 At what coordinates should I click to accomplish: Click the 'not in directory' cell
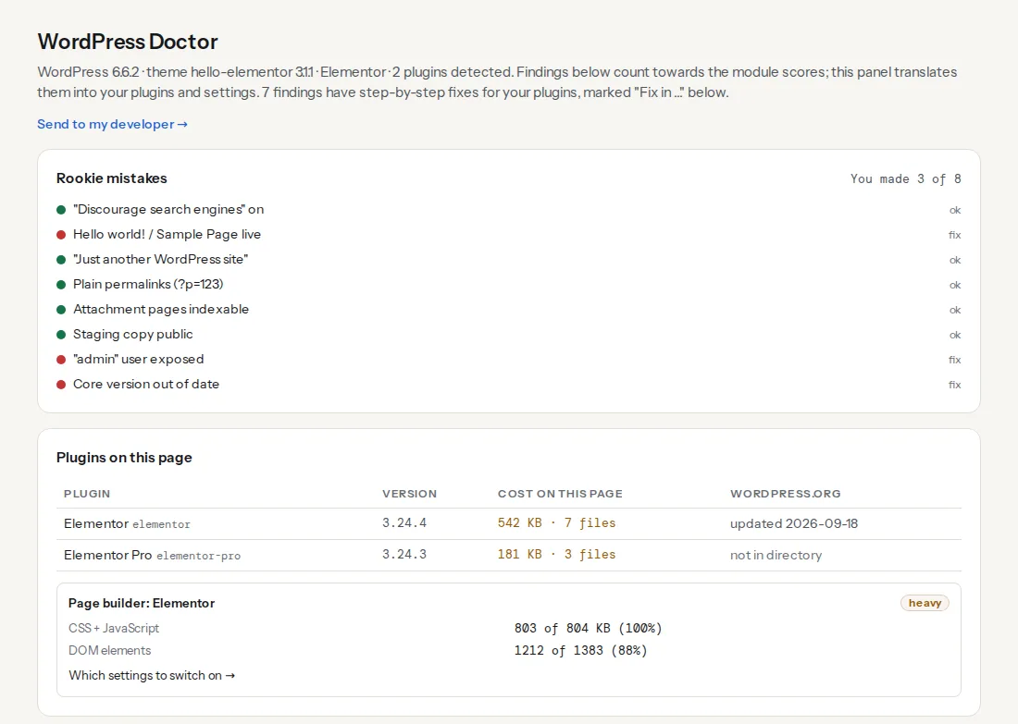(776, 556)
